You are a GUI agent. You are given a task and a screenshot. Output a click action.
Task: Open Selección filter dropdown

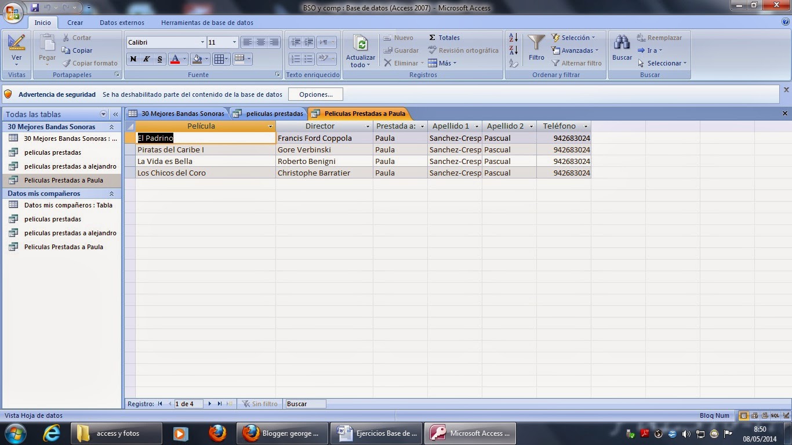(573, 38)
